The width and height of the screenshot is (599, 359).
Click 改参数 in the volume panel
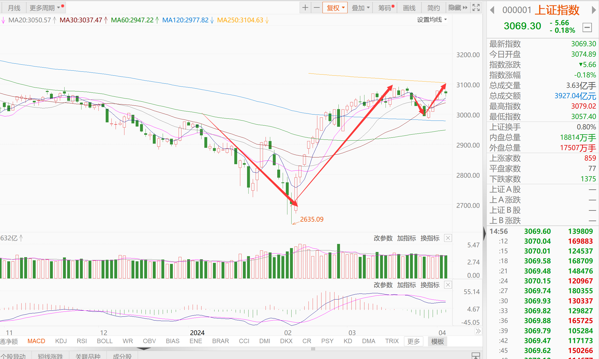[383, 238]
